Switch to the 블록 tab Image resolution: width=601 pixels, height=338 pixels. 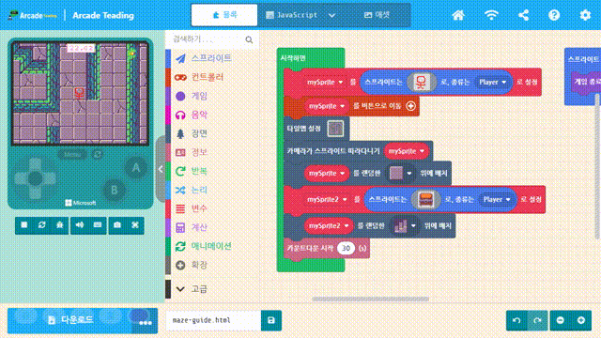click(x=224, y=15)
